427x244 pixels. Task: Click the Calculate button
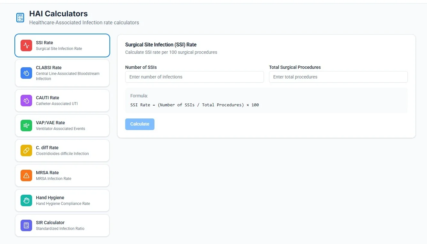click(x=140, y=124)
